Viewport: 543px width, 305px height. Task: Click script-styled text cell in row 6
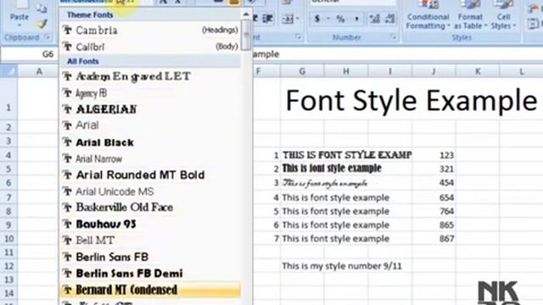coord(325,183)
